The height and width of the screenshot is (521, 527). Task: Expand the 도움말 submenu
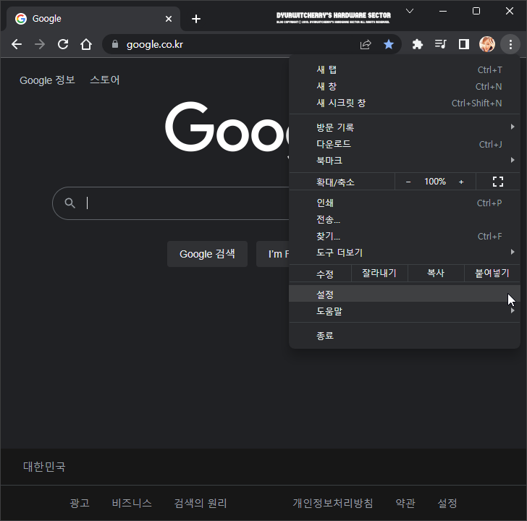405,311
